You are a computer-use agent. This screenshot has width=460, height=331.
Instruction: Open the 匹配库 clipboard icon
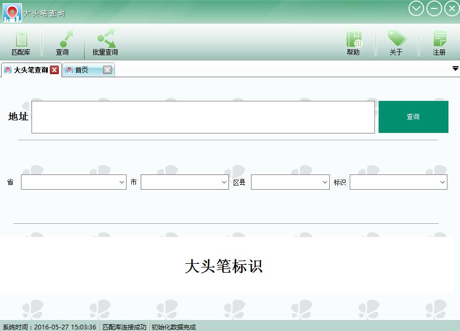click(x=21, y=39)
